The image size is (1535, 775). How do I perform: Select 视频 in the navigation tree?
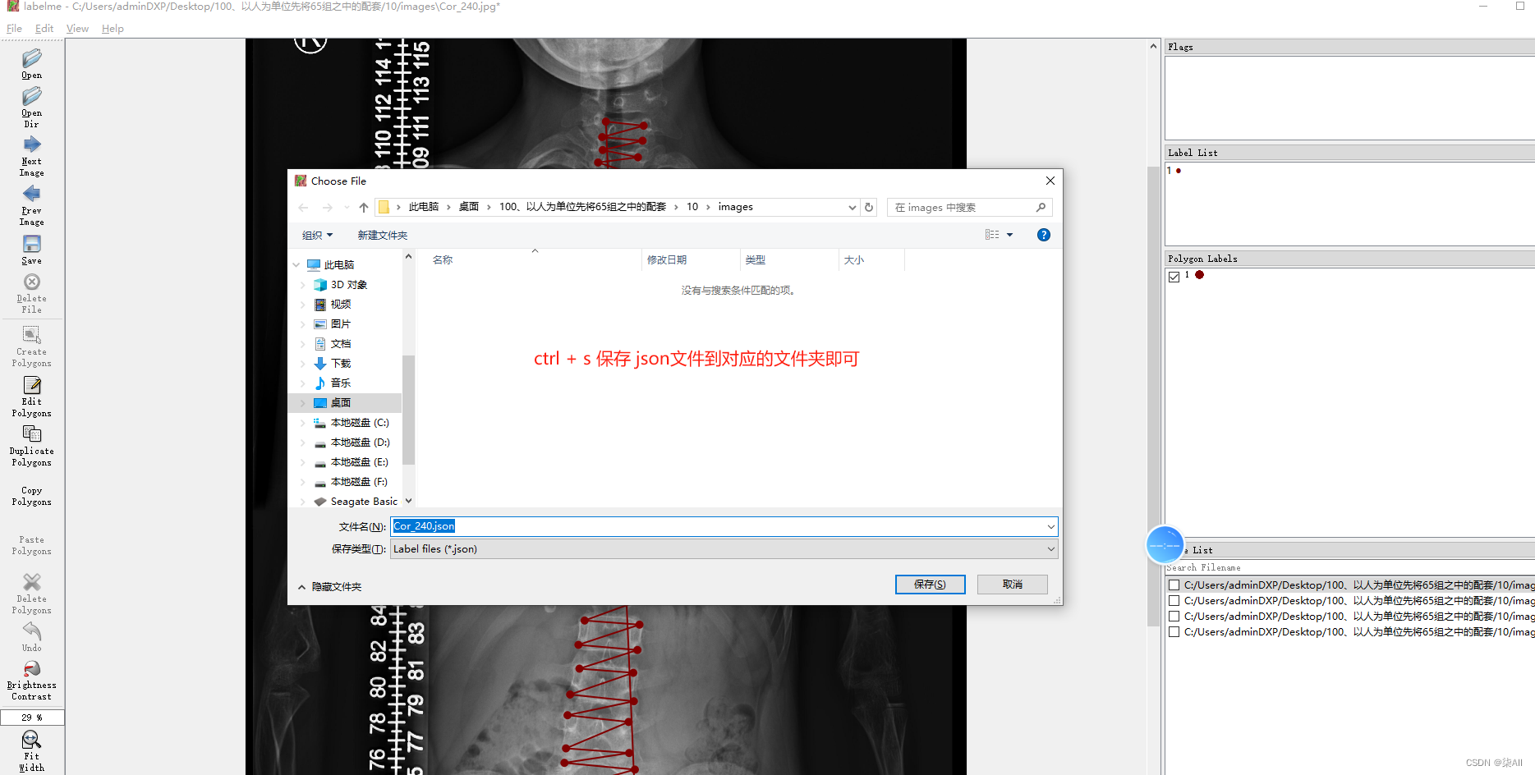(x=340, y=305)
